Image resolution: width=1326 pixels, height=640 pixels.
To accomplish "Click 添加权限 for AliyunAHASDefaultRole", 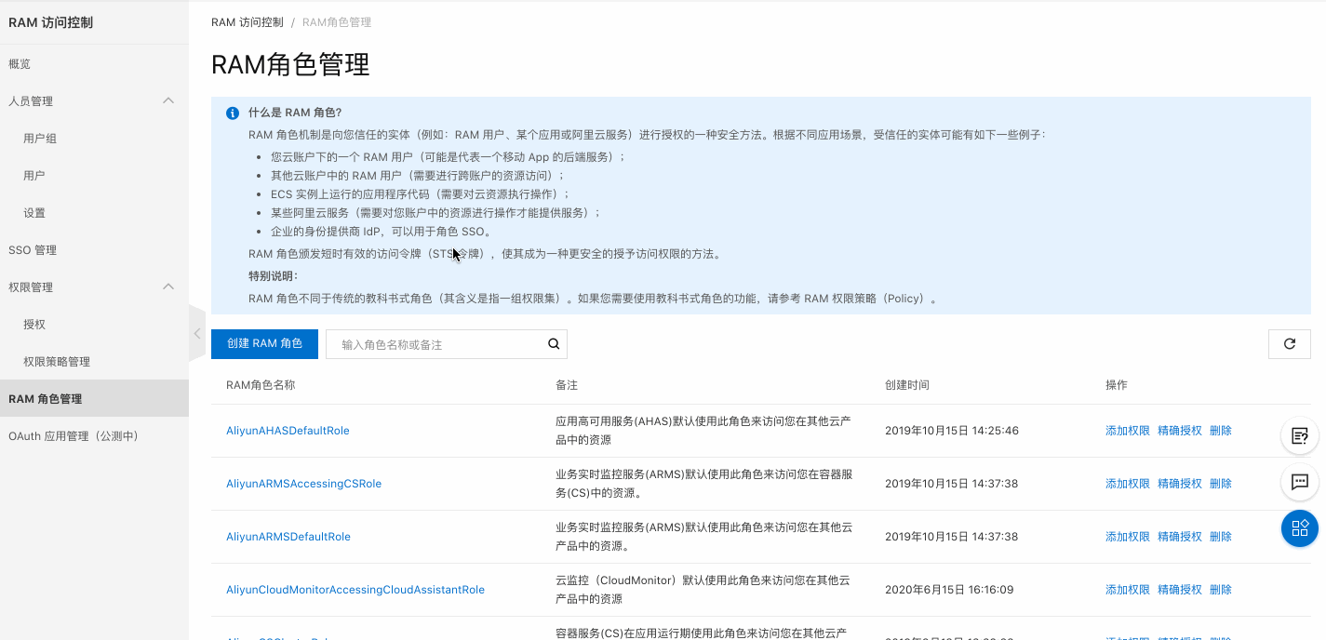I will pos(1128,431).
